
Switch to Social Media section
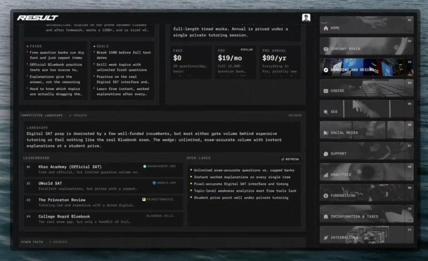(x=367, y=130)
